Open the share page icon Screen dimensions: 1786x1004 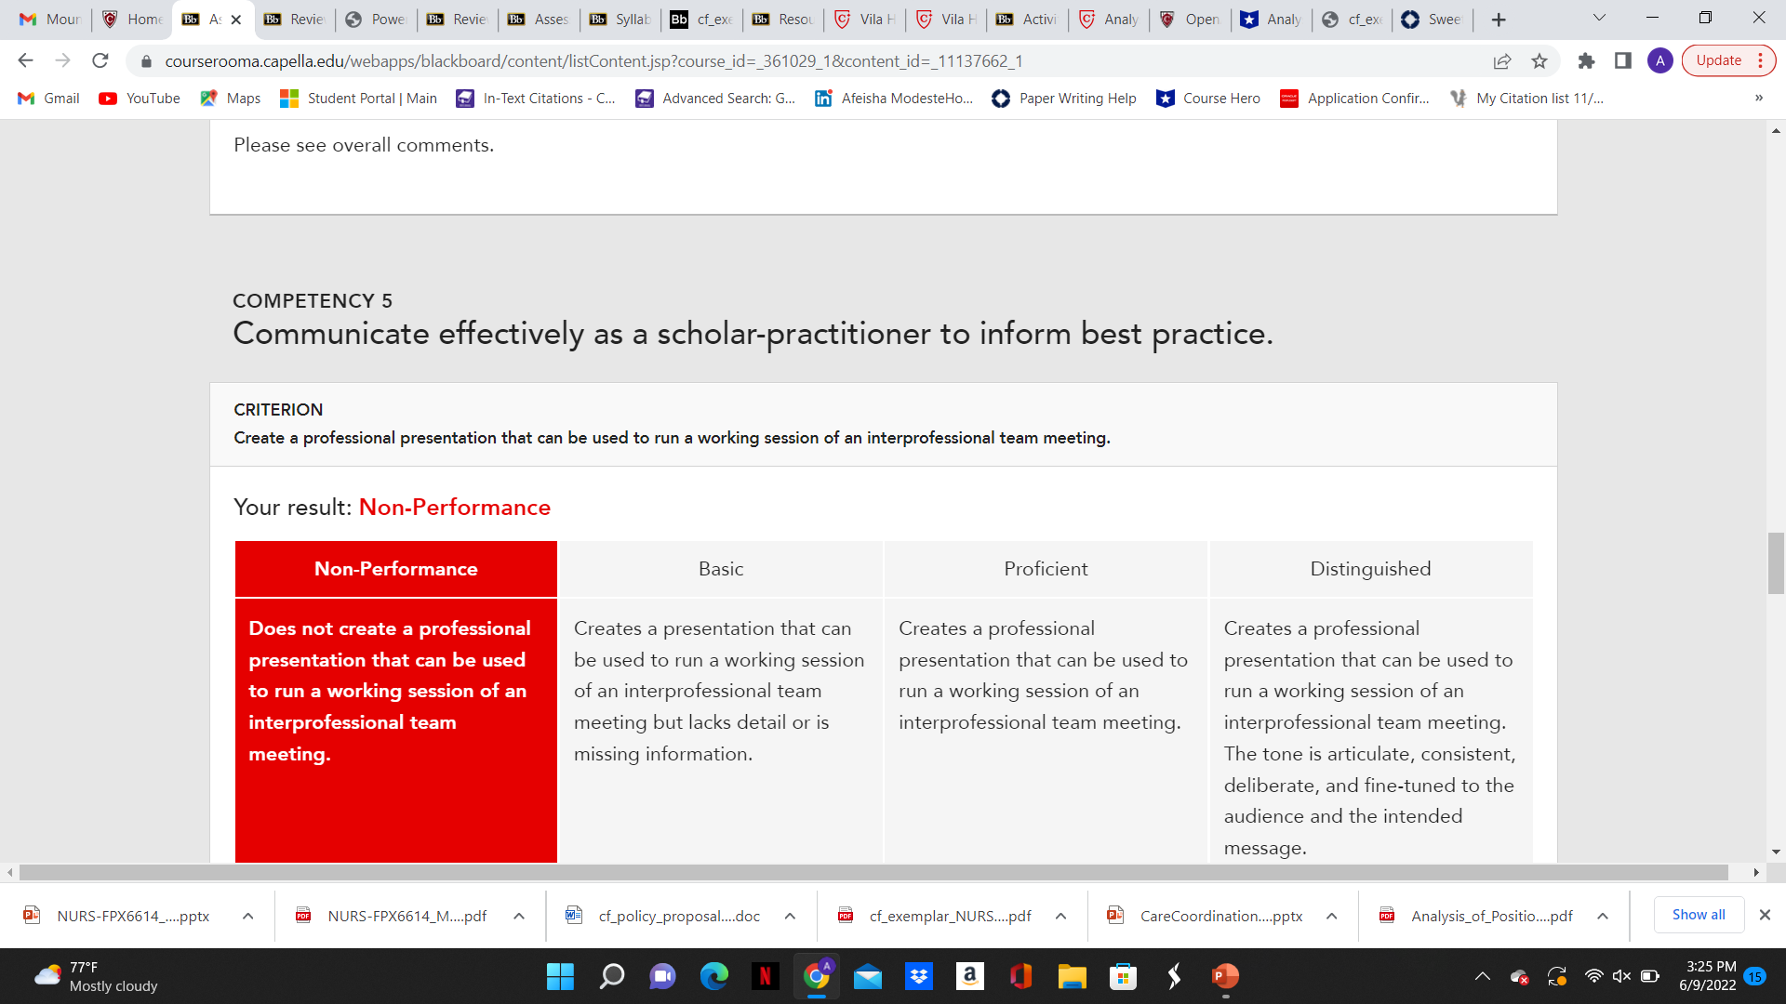pos(1502,60)
